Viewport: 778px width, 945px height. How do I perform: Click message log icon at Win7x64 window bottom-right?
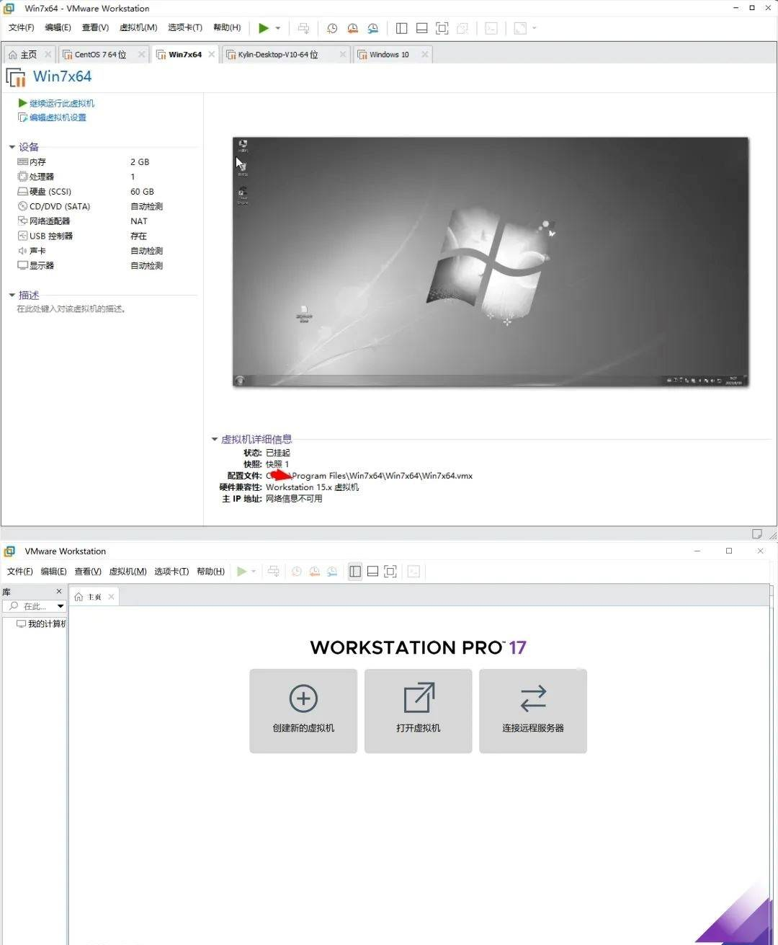pyautogui.click(x=757, y=534)
